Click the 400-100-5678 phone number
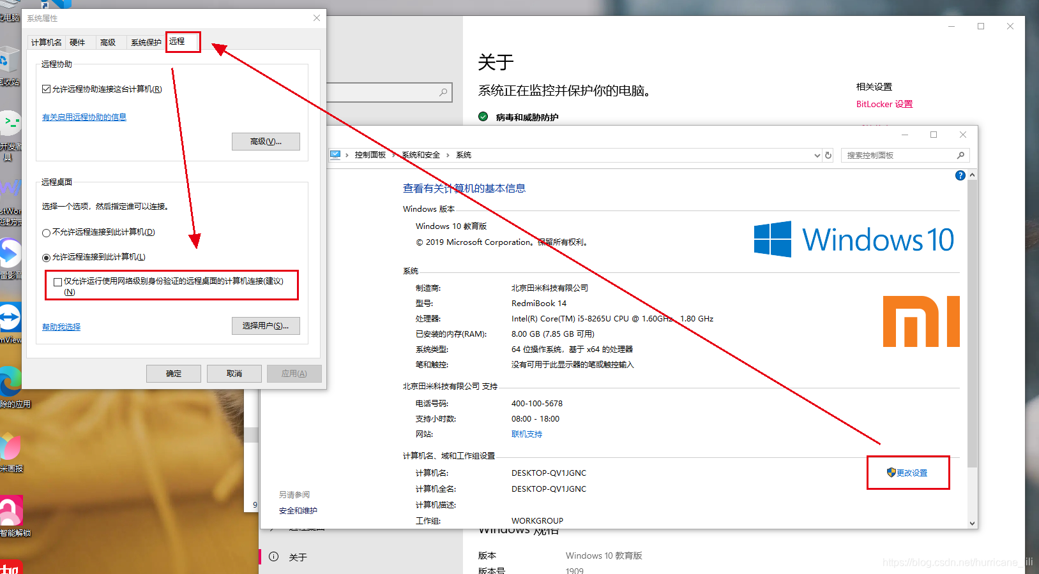1039x574 pixels. tap(537, 404)
